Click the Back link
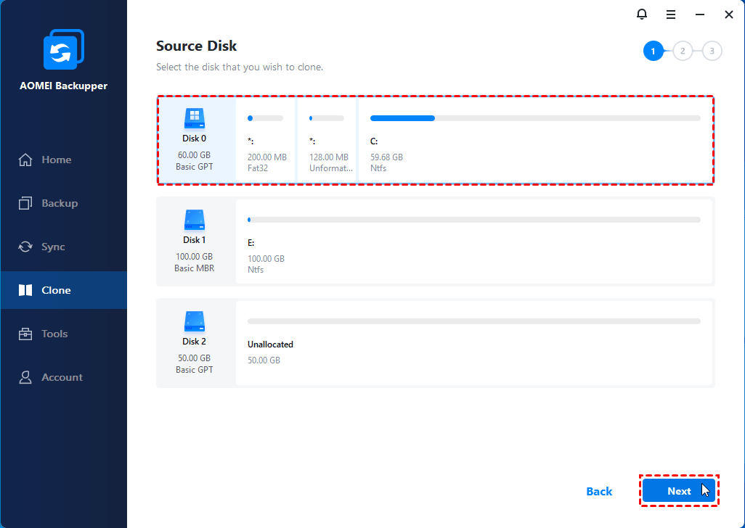 (x=598, y=491)
